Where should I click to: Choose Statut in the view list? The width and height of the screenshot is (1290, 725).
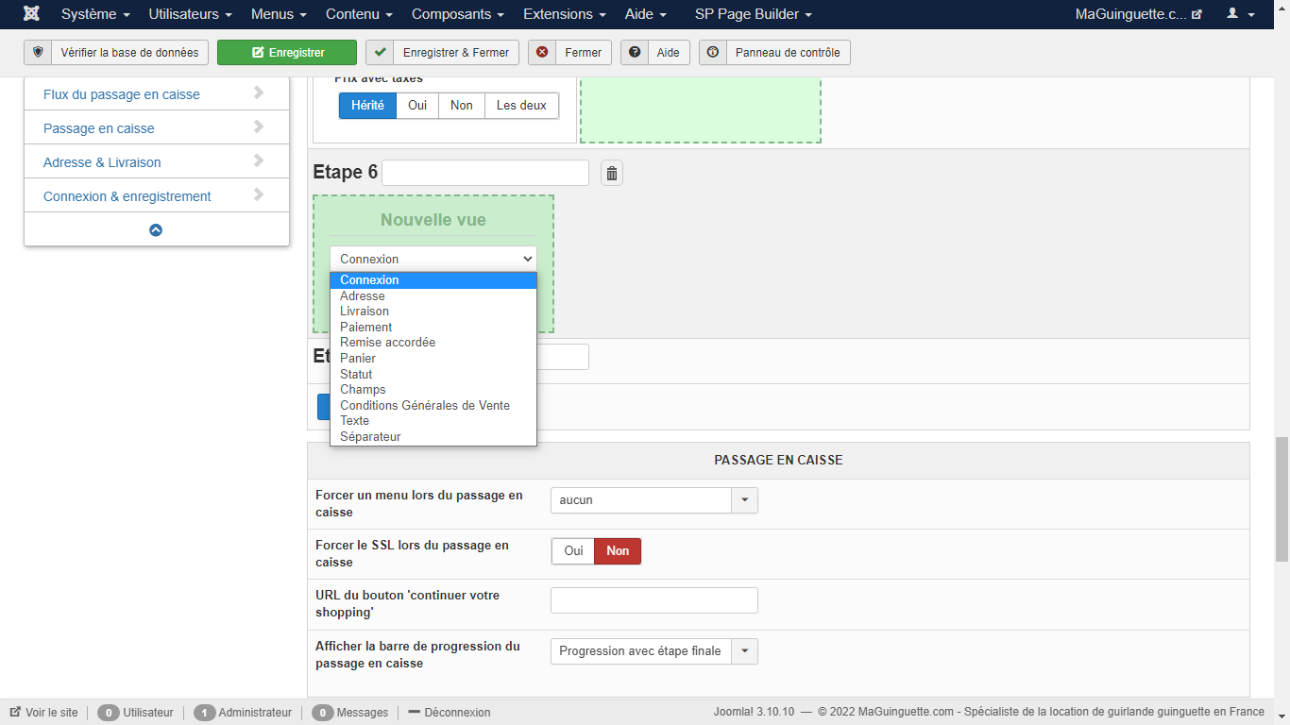433,374
